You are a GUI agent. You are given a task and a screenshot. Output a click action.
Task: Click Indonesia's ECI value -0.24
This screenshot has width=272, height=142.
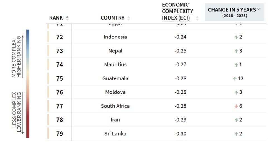point(180,37)
